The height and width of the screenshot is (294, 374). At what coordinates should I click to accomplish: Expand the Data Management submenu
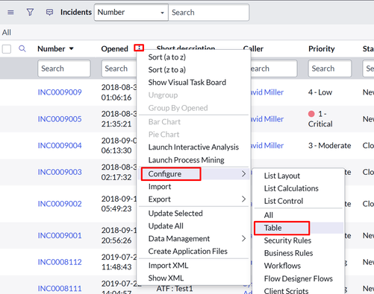click(x=194, y=238)
